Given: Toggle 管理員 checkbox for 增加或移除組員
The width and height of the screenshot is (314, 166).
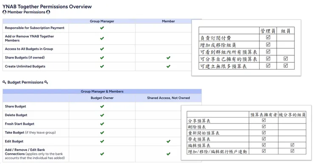Looking at the screenshot, I should point(268,45).
